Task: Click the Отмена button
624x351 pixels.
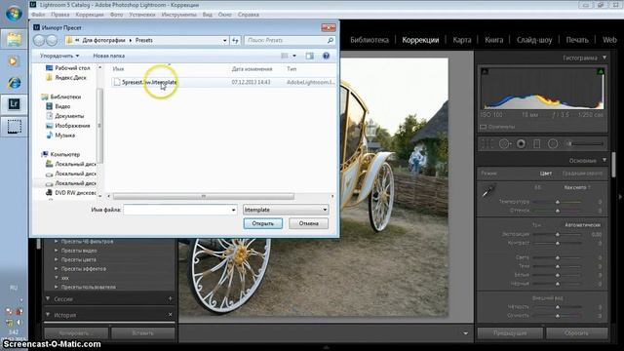Action: tap(308, 223)
